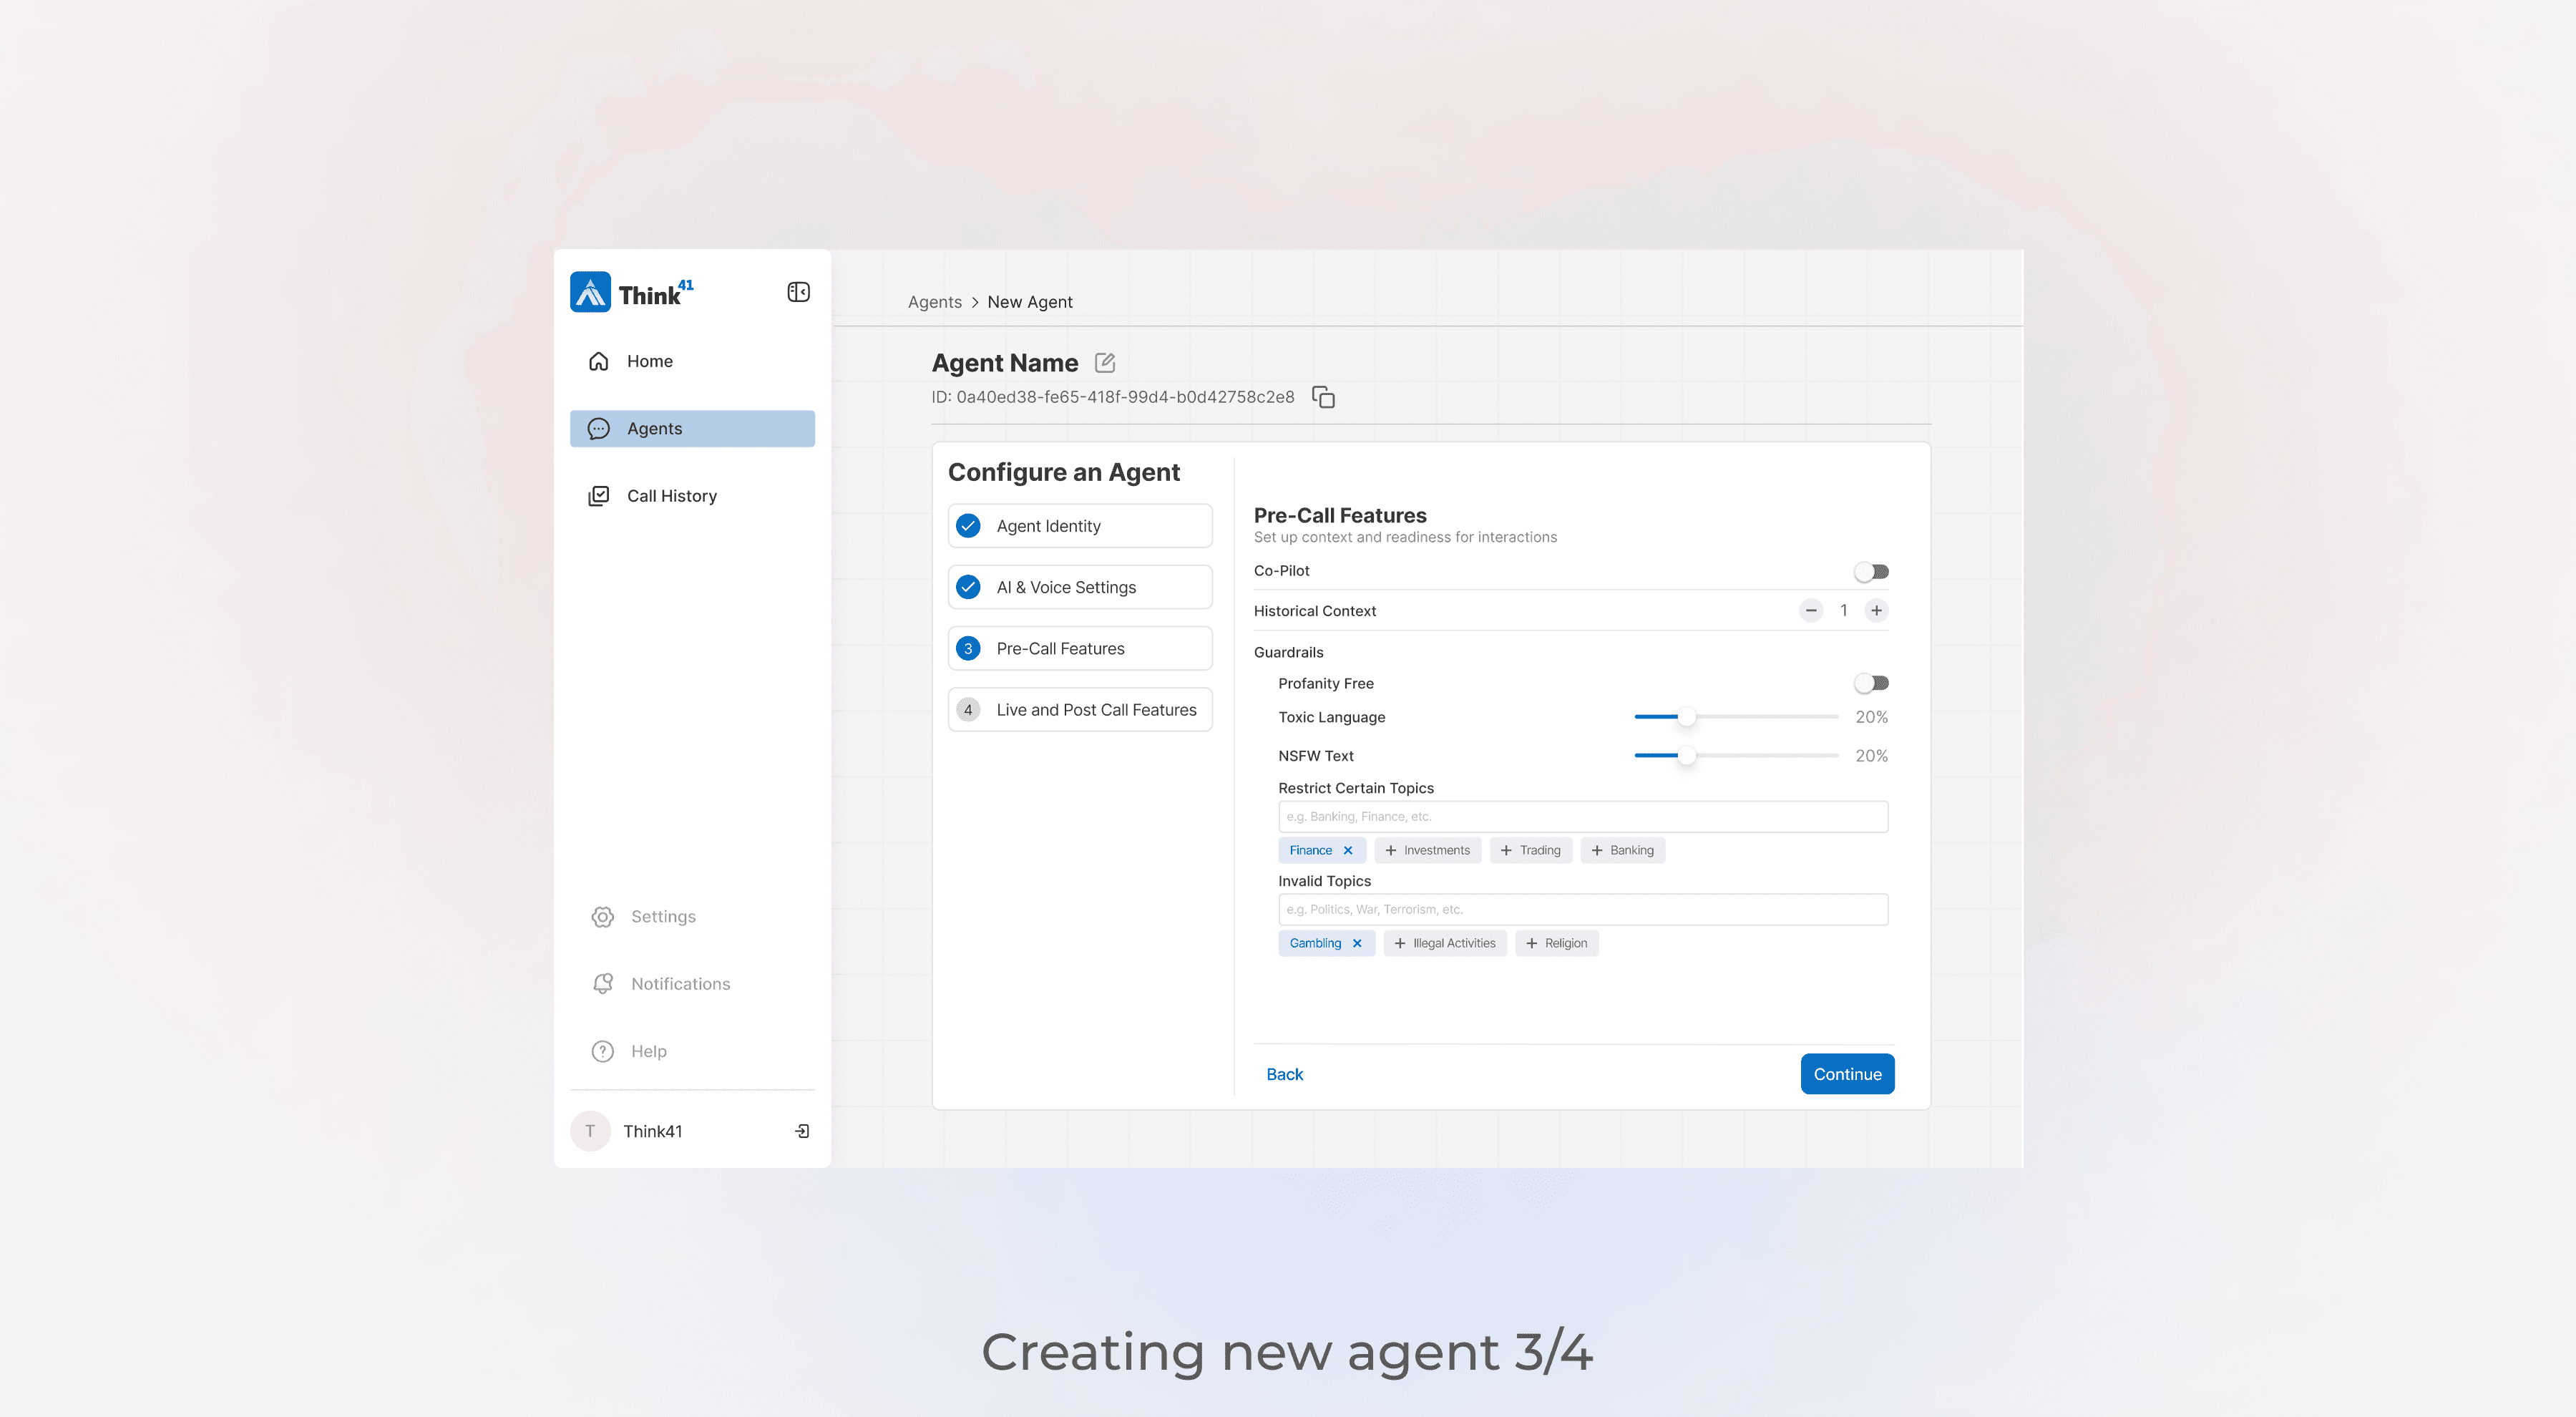This screenshot has width=2576, height=1417.
Task: Click the logout icon beside Think41
Action: coord(802,1131)
